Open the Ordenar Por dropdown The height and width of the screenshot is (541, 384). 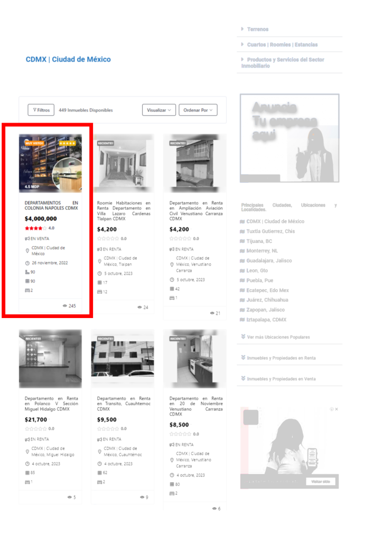198,110
